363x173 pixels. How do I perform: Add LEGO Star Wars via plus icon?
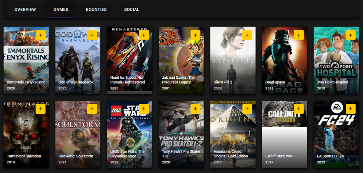pyautogui.click(x=144, y=109)
